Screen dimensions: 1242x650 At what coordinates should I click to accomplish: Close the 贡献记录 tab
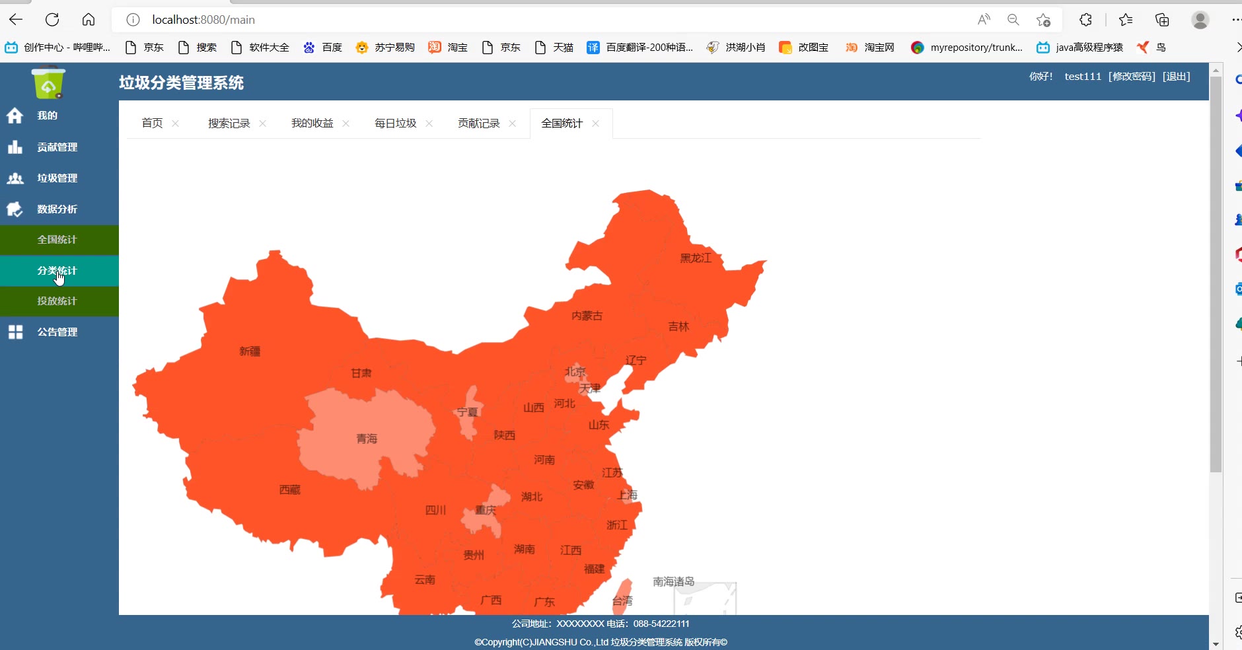[512, 124]
